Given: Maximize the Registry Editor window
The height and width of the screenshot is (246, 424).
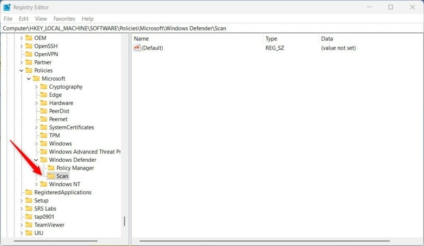Looking at the screenshot, I should click(391, 7).
